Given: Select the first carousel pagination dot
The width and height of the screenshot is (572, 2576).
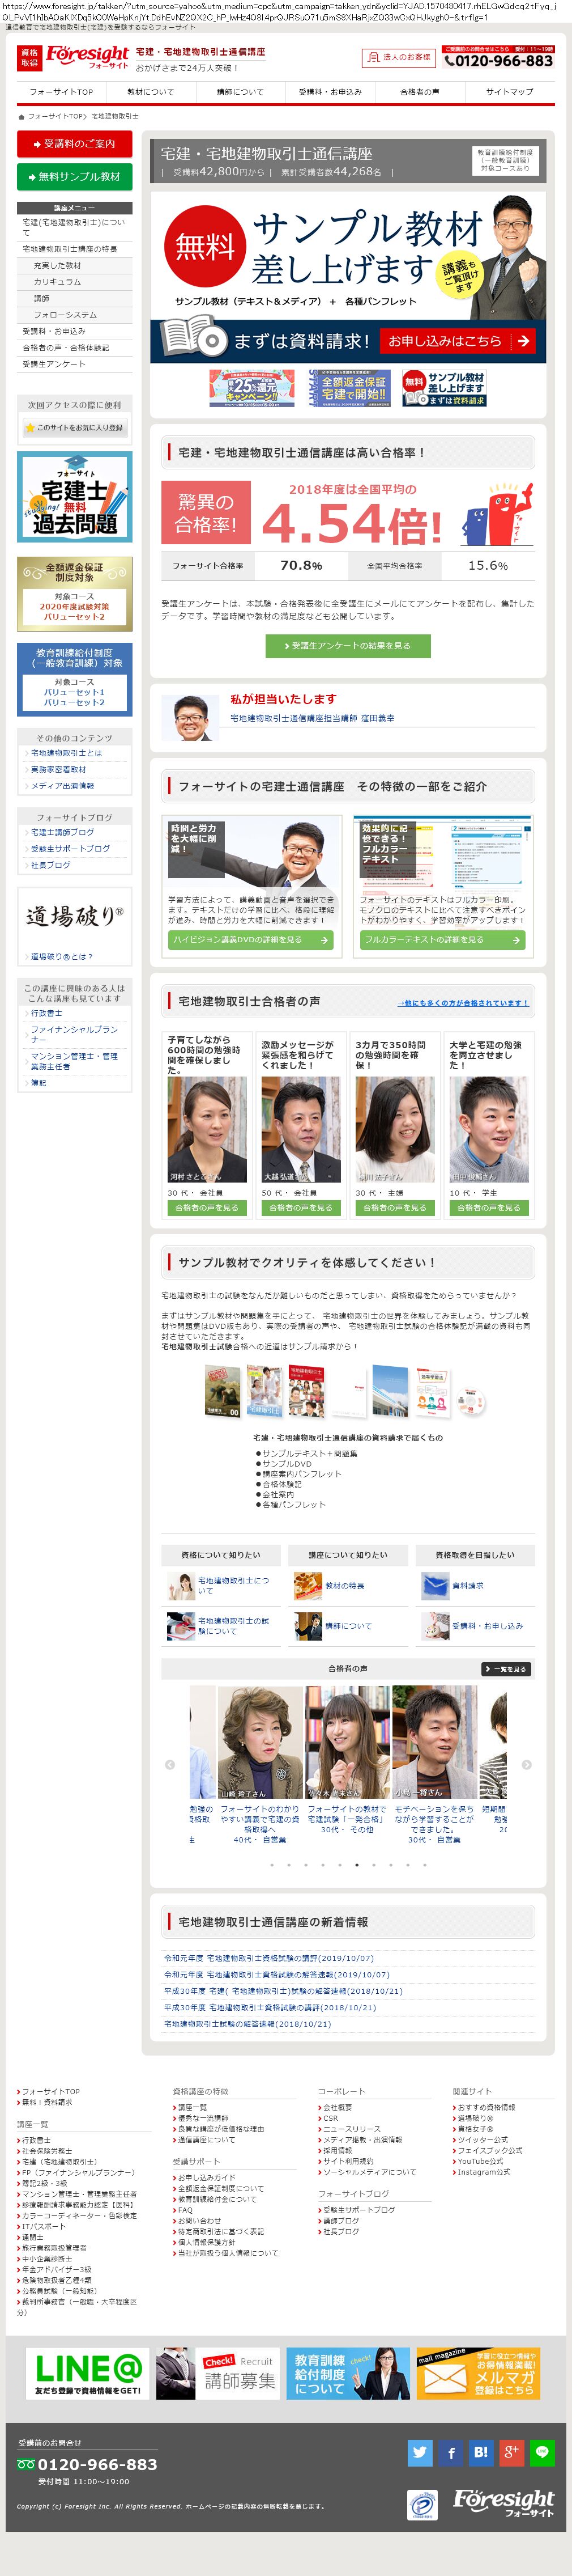Looking at the screenshot, I should point(271,1865).
